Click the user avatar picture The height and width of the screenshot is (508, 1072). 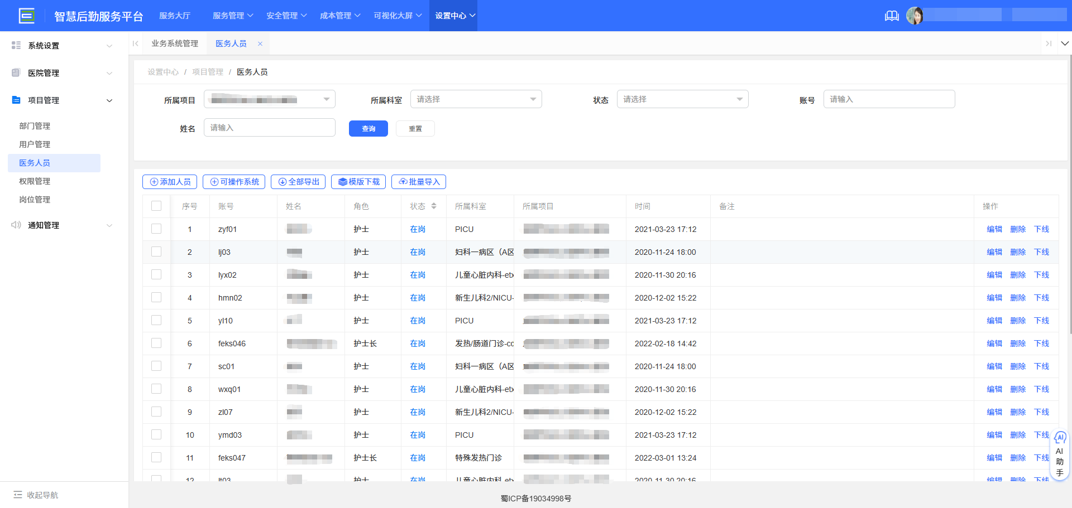[x=915, y=16]
